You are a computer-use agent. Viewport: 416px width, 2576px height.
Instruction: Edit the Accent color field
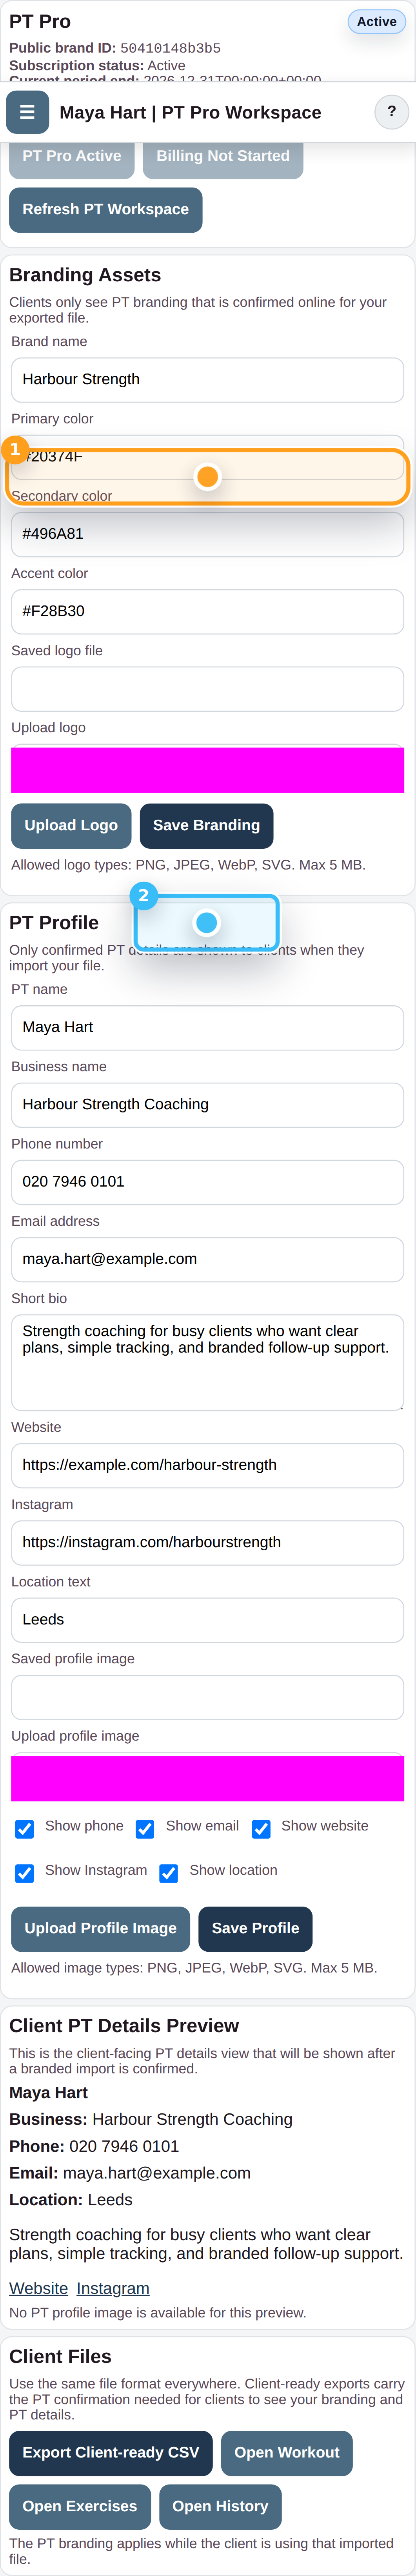click(207, 611)
